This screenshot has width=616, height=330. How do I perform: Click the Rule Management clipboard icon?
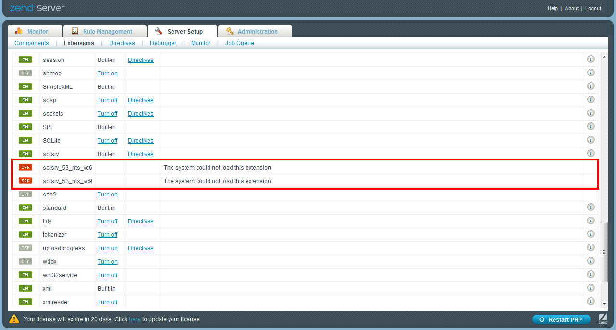(x=74, y=30)
